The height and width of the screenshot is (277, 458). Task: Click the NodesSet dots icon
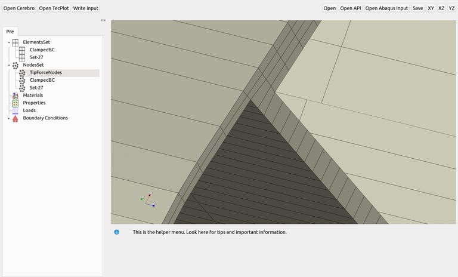[15, 65]
